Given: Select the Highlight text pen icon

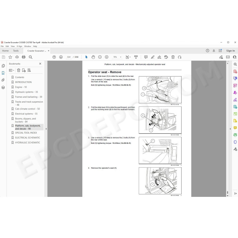Looking at the screenshot, I should (153, 57).
